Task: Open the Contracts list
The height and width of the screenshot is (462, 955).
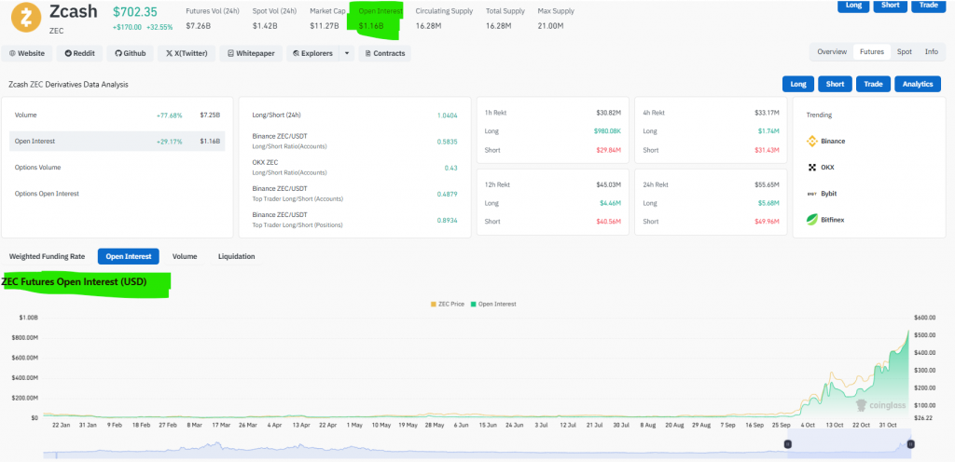Action: tap(383, 54)
